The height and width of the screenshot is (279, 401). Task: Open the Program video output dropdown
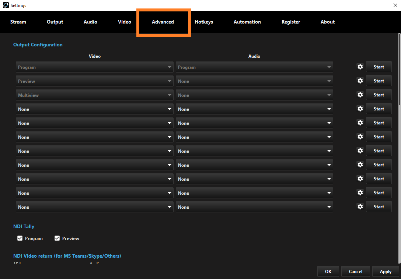point(94,67)
